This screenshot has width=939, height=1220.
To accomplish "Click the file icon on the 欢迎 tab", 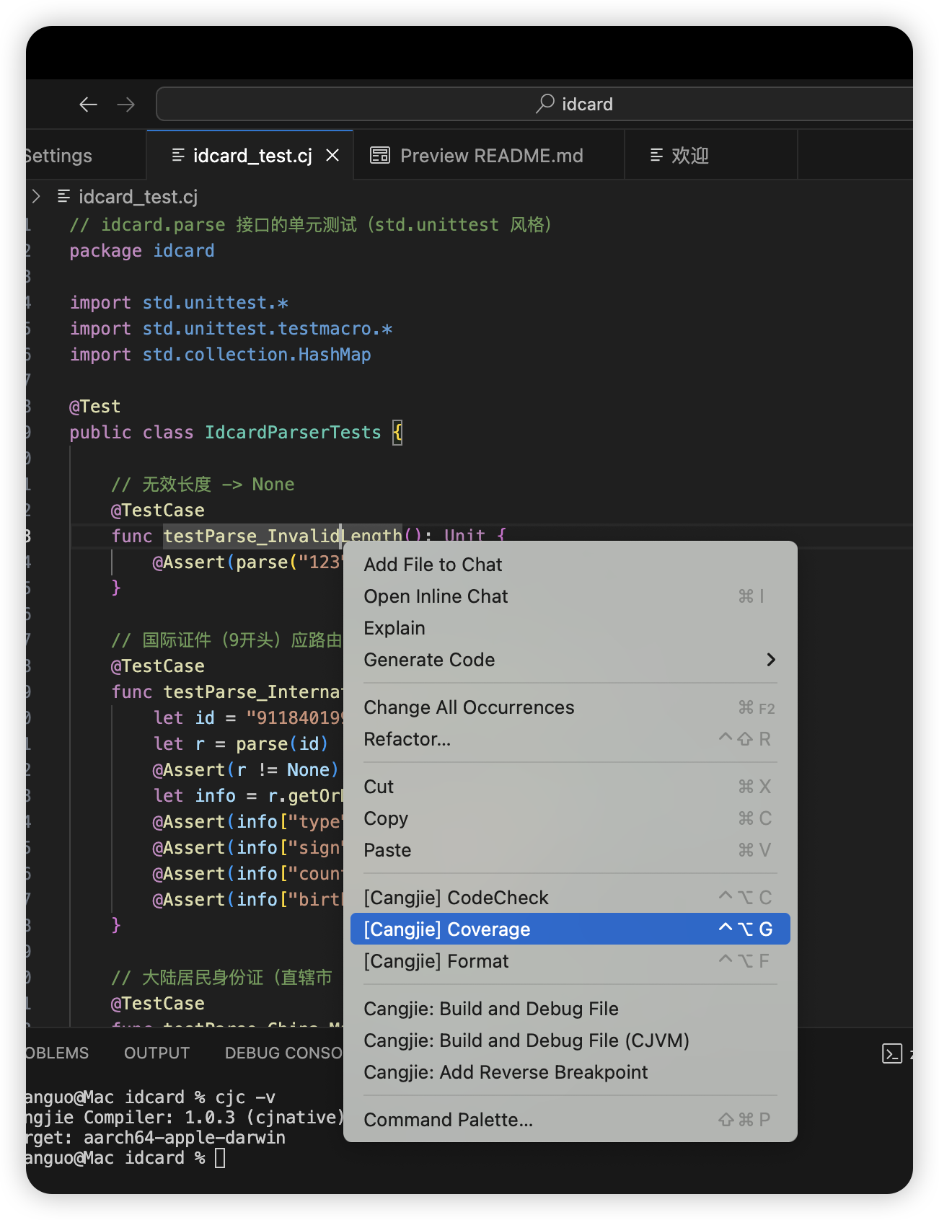I will (656, 155).
